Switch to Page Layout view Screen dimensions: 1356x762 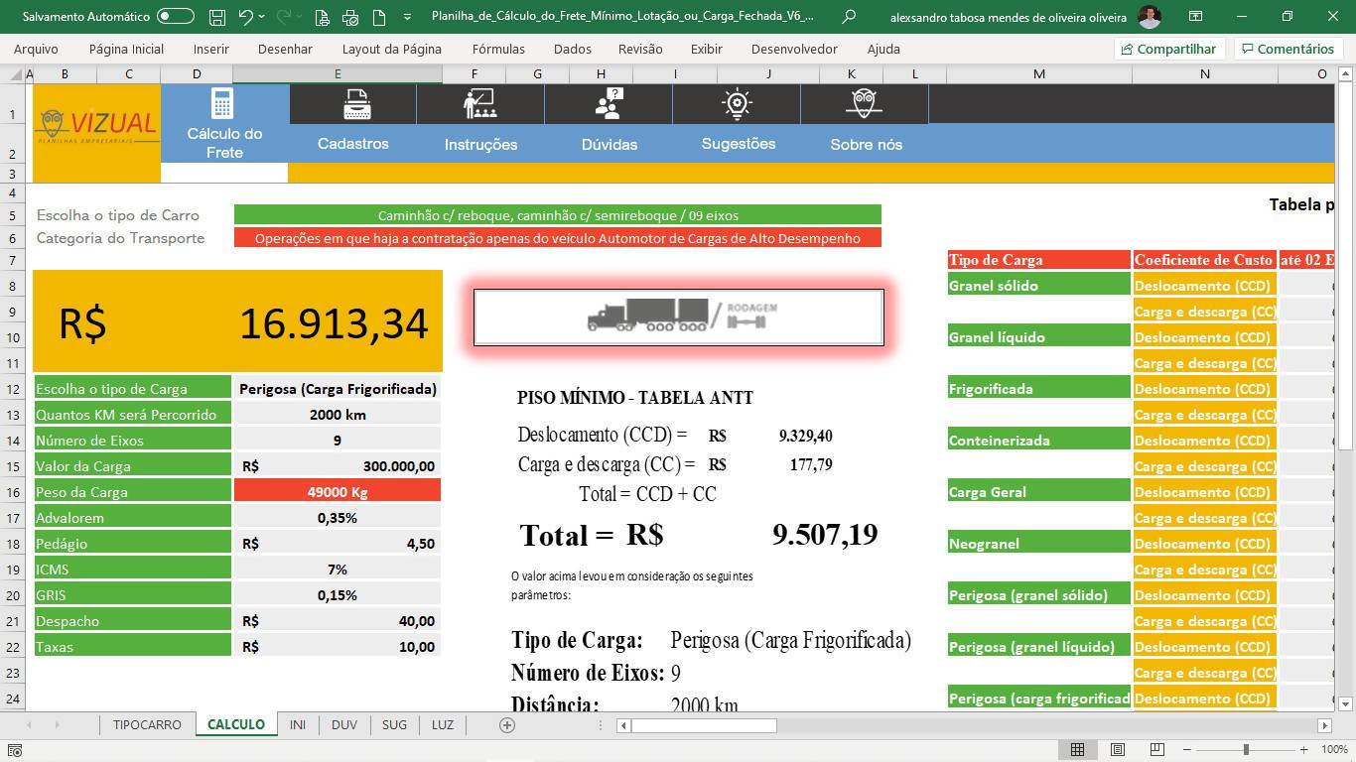click(x=1118, y=749)
